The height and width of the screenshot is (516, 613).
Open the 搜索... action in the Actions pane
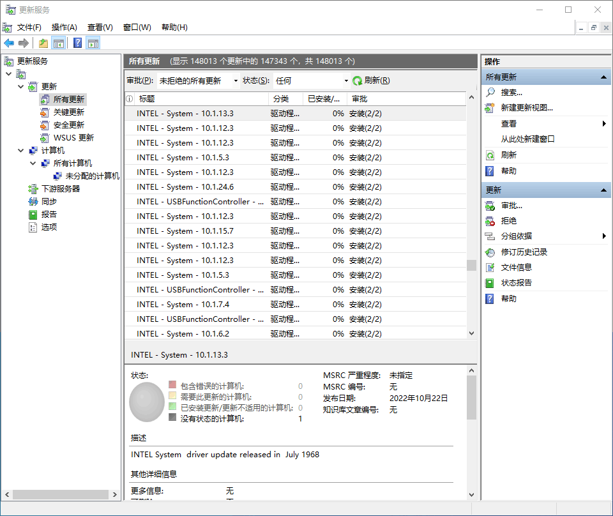pos(511,93)
